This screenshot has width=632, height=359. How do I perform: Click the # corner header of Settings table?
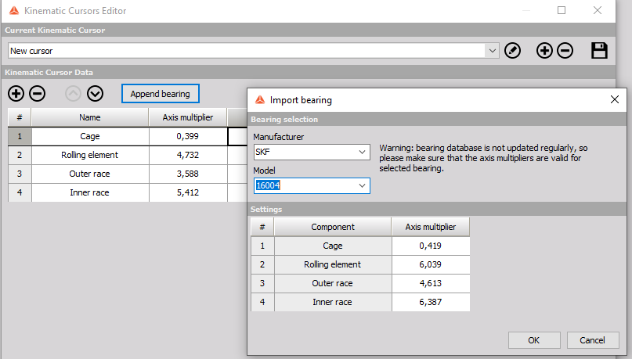click(262, 227)
